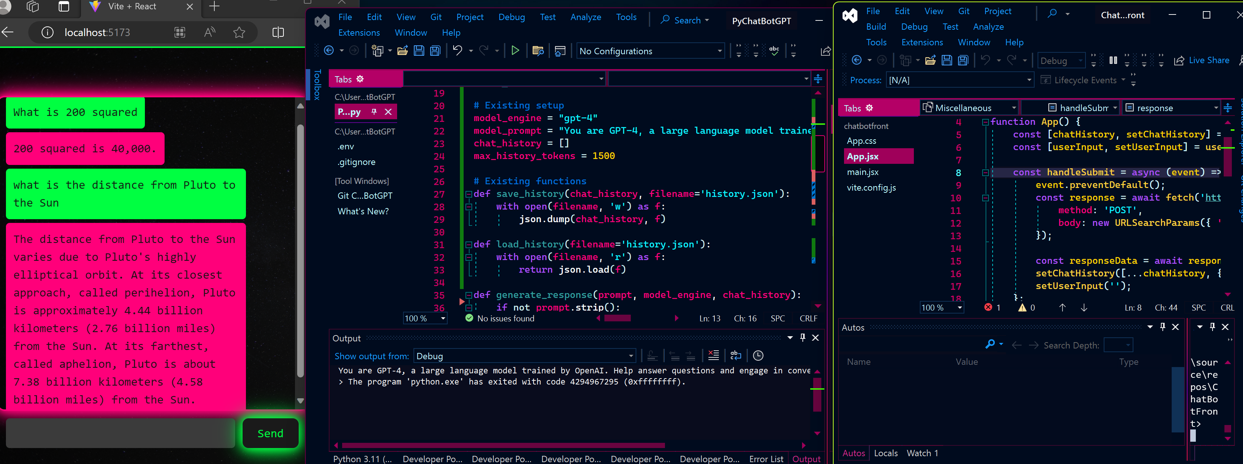
Task: Open the Git menu in PyCharm
Action: click(x=436, y=17)
